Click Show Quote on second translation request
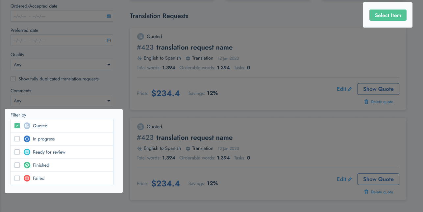423x212 pixels. point(378,179)
